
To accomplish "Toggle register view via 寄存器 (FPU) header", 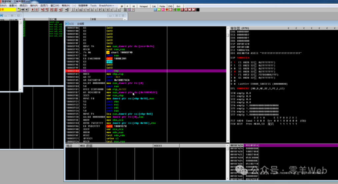I will pyautogui.click(x=240, y=28).
